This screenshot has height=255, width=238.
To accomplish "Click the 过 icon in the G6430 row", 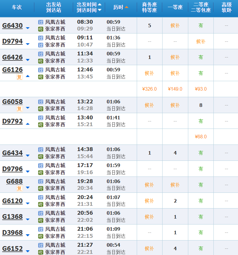I will 41,22.
